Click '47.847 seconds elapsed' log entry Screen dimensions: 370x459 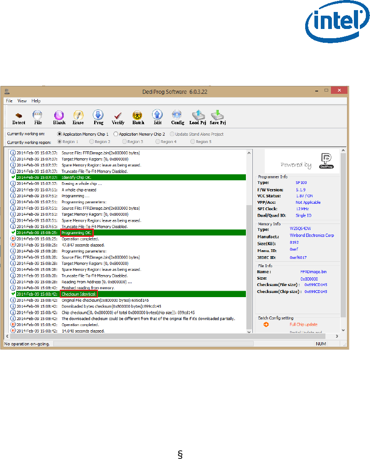click(83, 245)
